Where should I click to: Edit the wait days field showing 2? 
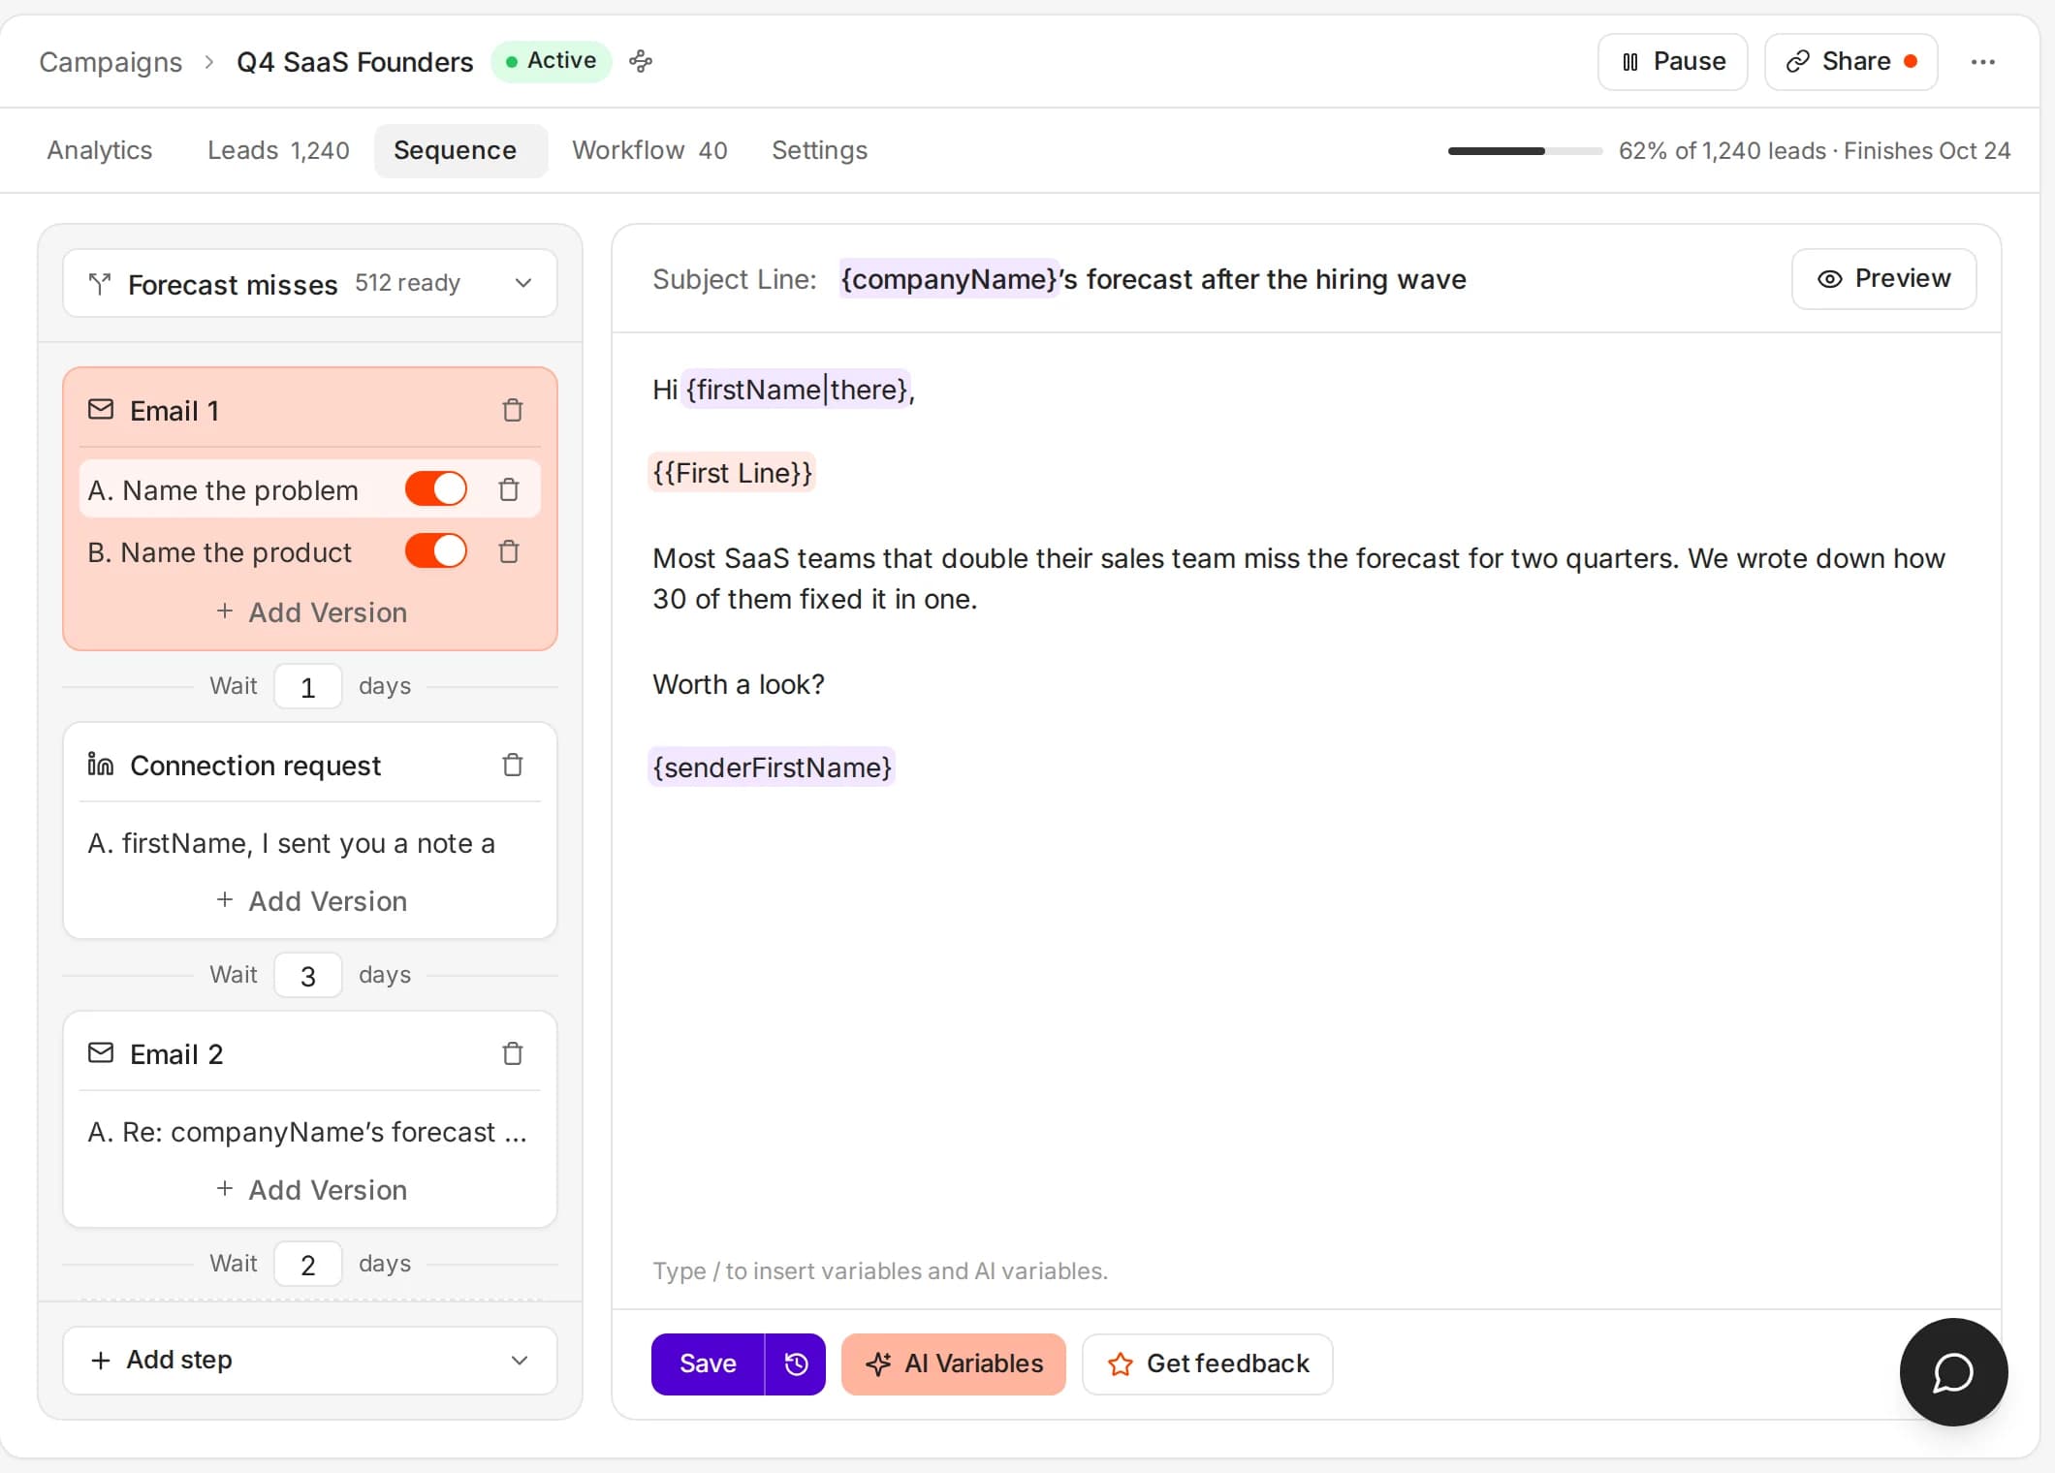click(308, 1265)
